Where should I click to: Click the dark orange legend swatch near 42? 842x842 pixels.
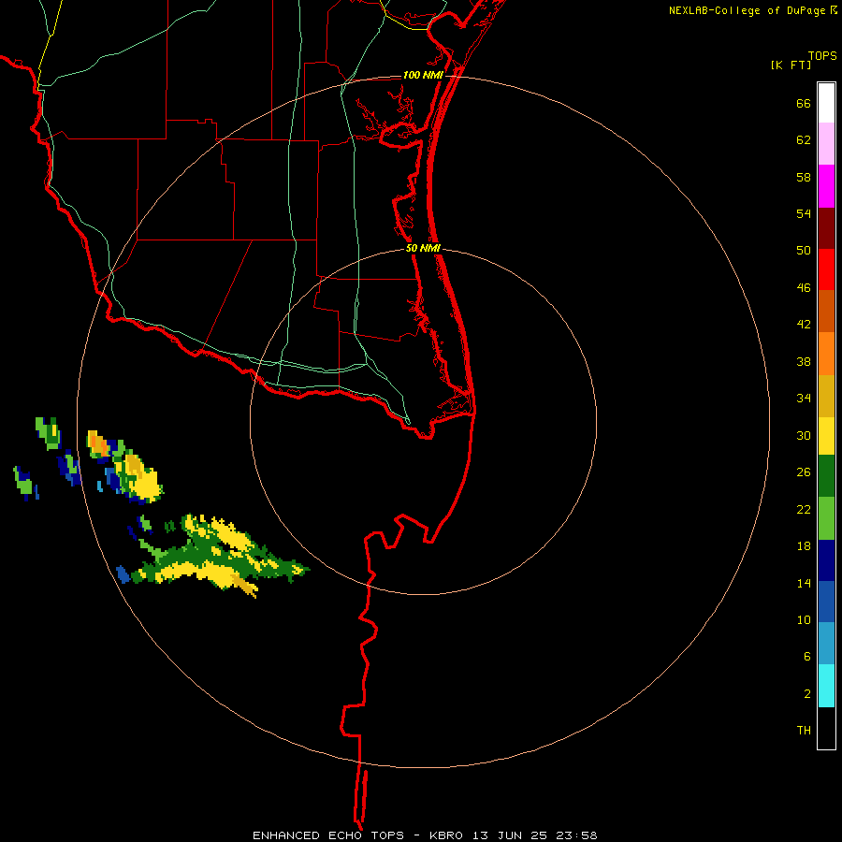point(826,312)
